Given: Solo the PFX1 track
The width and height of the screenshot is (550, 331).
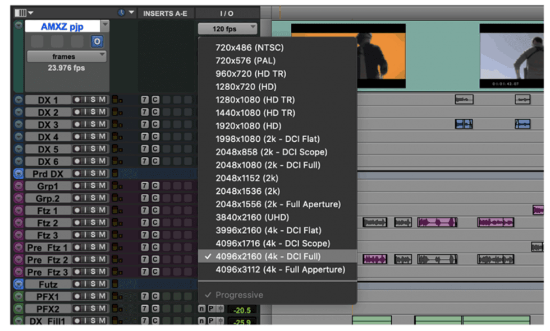Looking at the screenshot, I should click(x=93, y=296).
